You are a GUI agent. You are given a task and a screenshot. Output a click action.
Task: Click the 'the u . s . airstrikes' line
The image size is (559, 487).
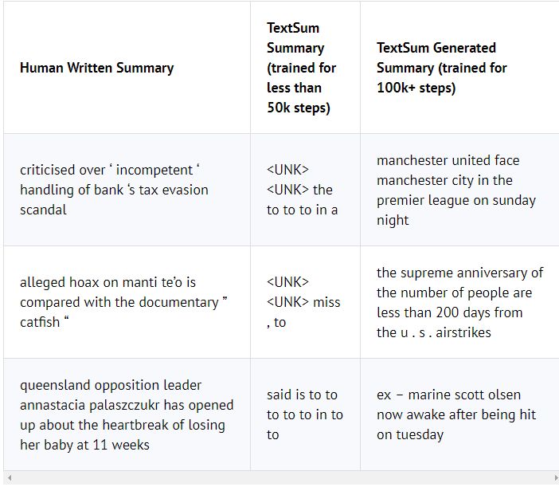[433, 332]
